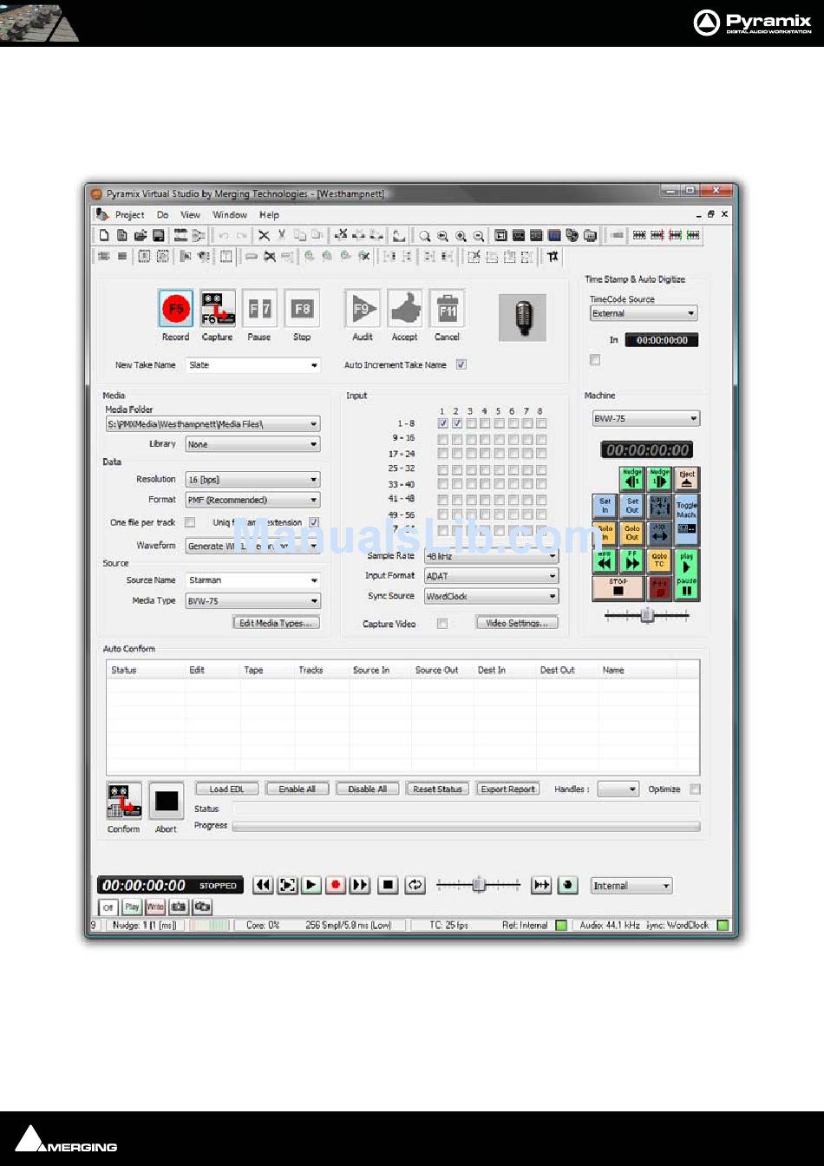Screen dimensions: 824x1166
Task: Toggle the loop button in bottom transport
Action: 415,885
